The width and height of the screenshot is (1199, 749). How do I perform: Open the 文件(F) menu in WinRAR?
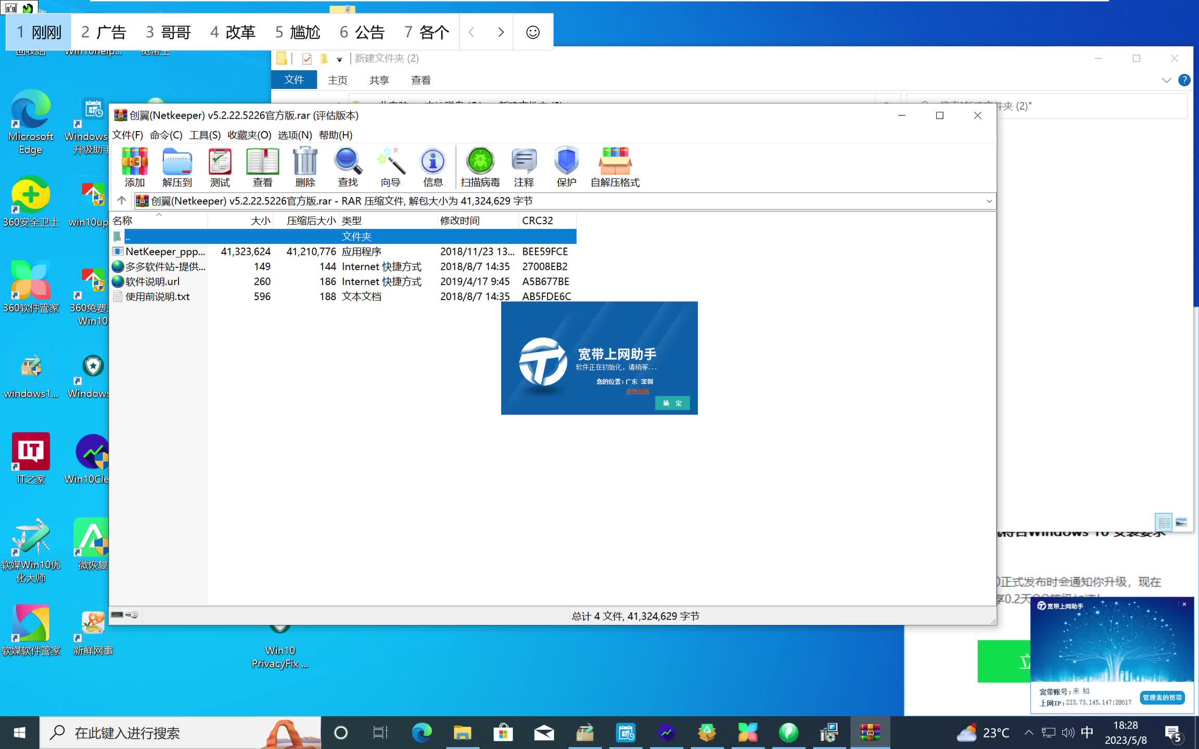pos(127,135)
